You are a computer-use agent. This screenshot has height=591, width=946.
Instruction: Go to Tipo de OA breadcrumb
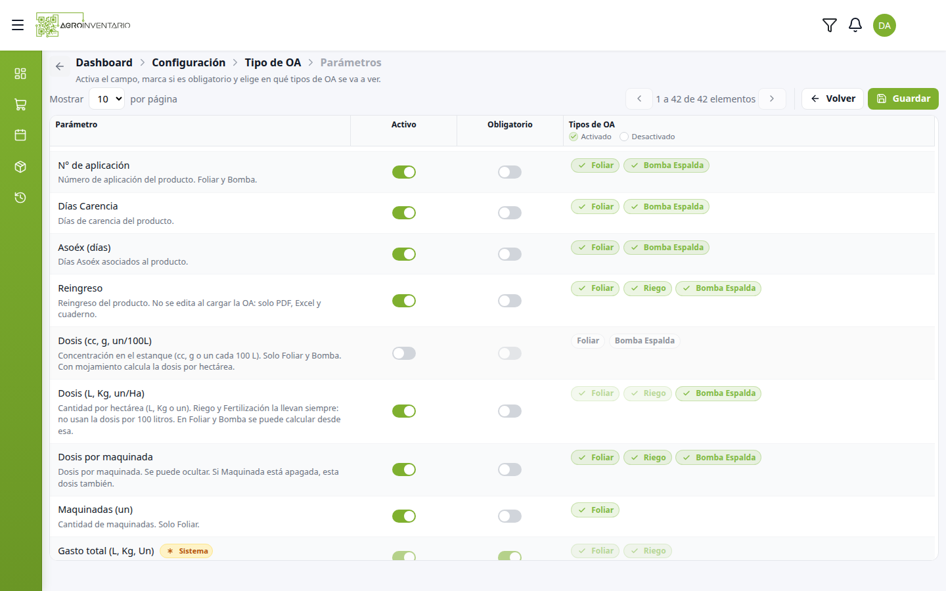point(273,62)
